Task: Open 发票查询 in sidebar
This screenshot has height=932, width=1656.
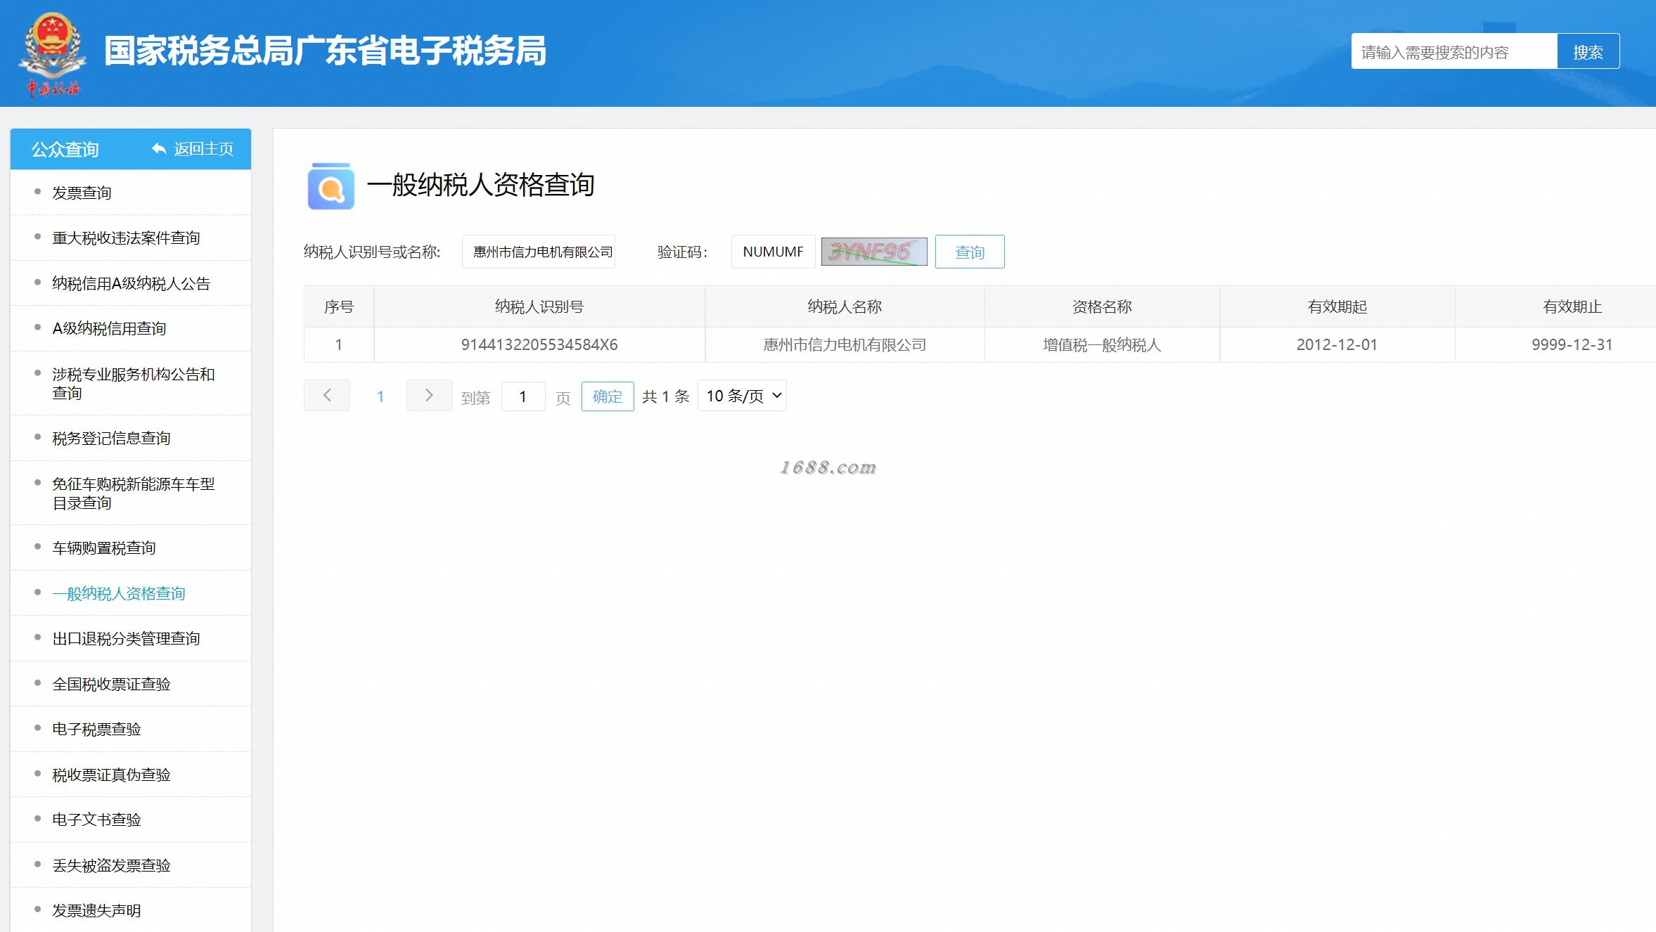Action: coord(82,193)
